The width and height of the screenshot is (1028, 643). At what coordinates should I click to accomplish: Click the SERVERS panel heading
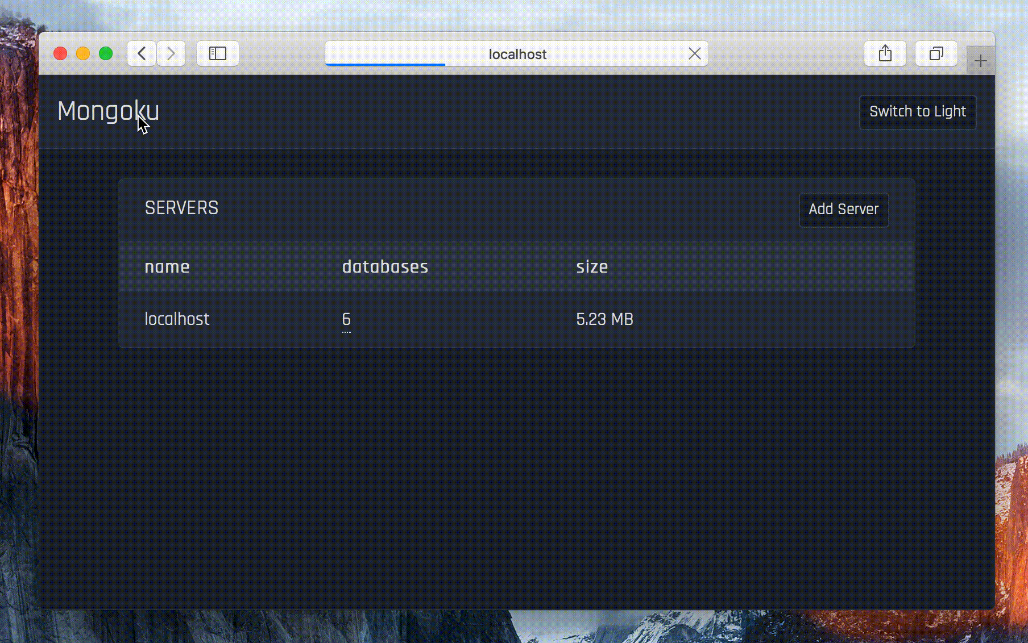[181, 208]
